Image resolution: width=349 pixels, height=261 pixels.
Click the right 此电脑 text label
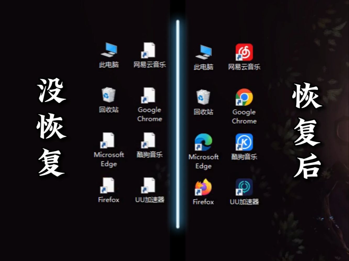(203, 67)
